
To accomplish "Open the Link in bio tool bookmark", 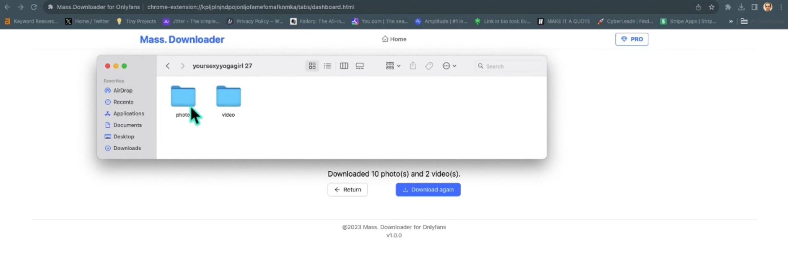I will 503,21.
